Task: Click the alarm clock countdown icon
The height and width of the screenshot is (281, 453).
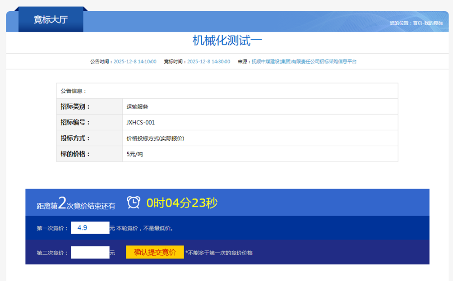Action: click(134, 203)
